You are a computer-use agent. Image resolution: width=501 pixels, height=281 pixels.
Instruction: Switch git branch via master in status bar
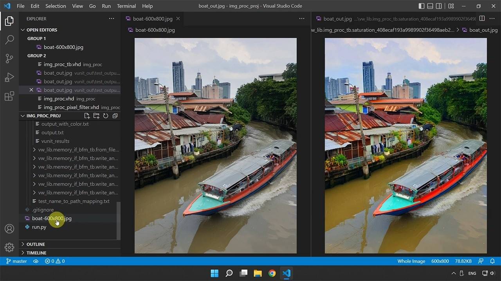pyautogui.click(x=16, y=261)
